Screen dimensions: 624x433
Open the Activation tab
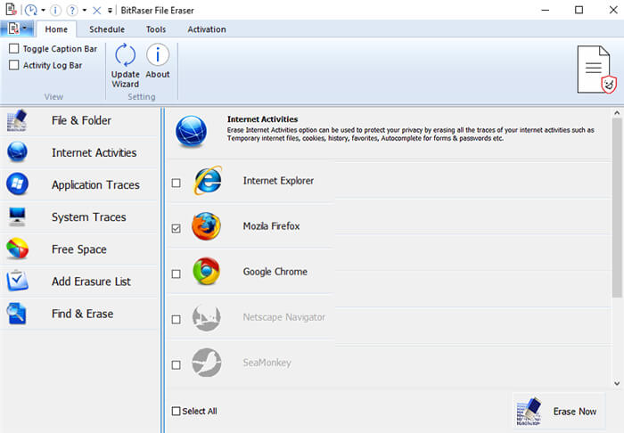[207, 29]
